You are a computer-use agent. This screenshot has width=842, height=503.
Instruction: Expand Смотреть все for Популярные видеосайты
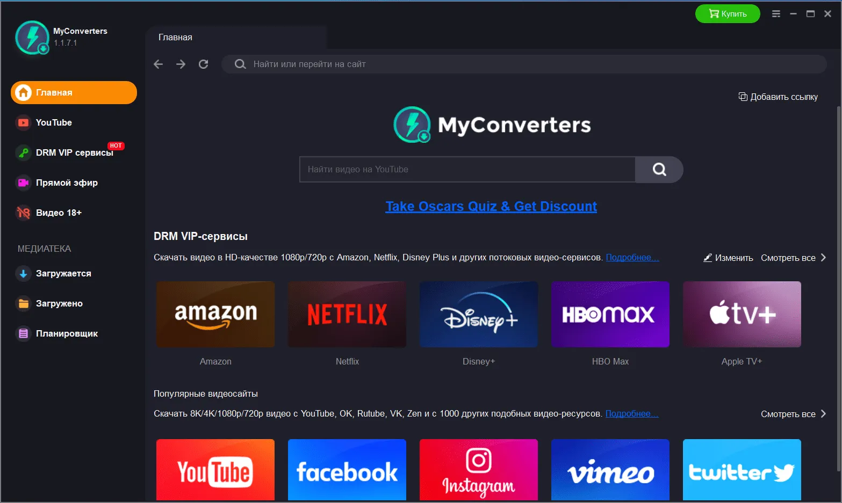pyautogui.click(x=793, y=414)
